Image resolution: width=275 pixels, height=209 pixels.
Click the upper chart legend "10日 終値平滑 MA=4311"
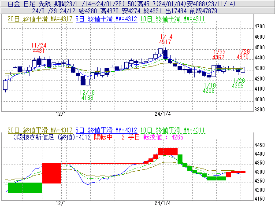tap(173, 19)
